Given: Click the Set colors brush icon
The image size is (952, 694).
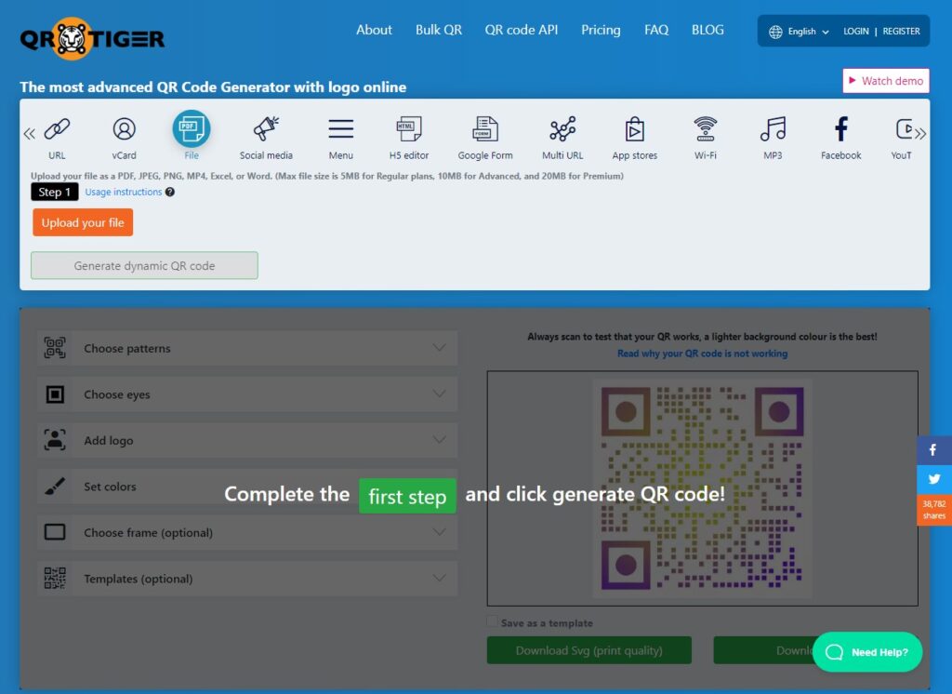Looking at the screenshot, I should pos(55,487).
